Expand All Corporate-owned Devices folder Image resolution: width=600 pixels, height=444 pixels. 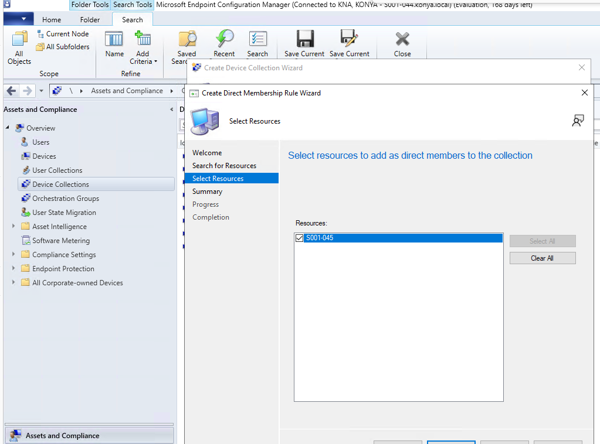tap(13, 282)
